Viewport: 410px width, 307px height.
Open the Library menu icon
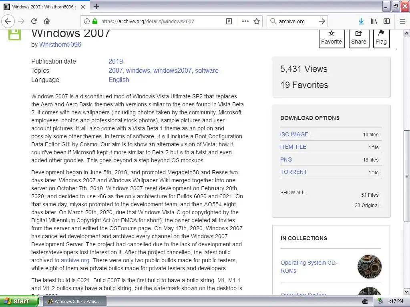374,22
